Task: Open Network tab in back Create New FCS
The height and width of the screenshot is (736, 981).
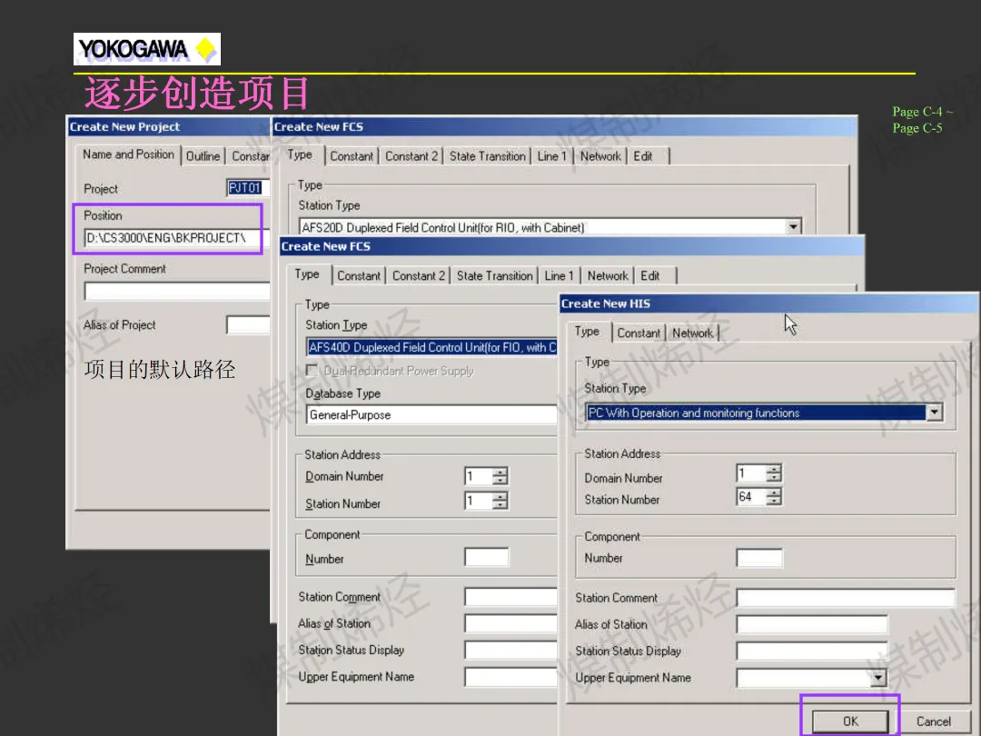Action: (x=600, y=156)
